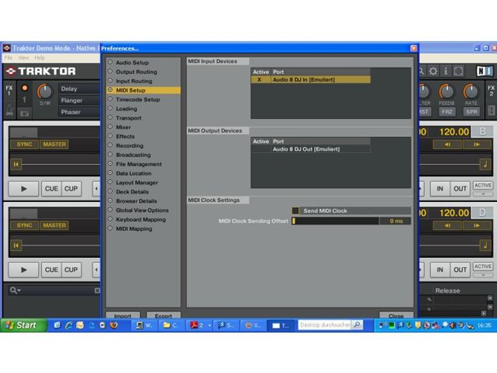Click tempo bend left arrow on deck B
Image resolution: width=497 pixels, height=373 pixels.
(447, 145)
